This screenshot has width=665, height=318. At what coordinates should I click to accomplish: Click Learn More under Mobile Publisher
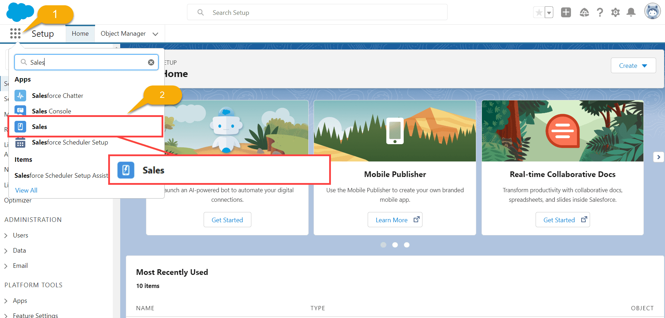[x=395, y=219]
